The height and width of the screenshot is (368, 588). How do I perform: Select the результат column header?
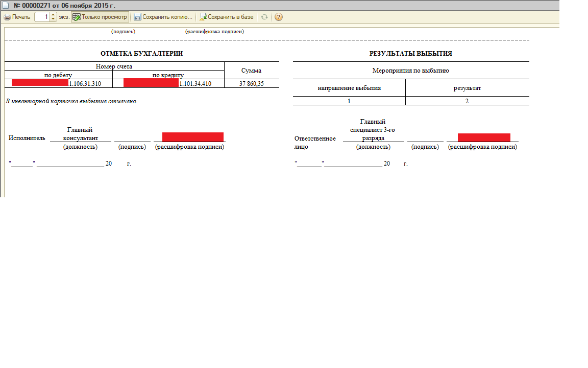(467, 88)
